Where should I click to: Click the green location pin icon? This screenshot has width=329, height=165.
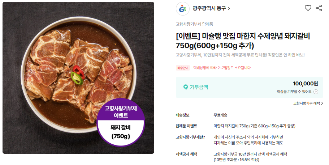(x=185, y=87)
